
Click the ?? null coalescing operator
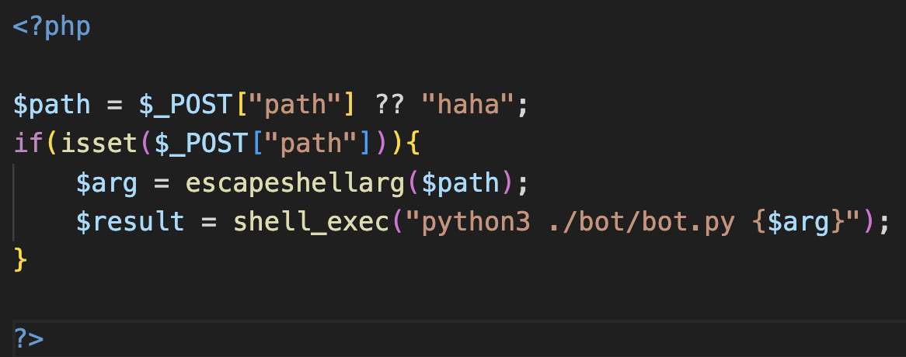pos(389,106)
